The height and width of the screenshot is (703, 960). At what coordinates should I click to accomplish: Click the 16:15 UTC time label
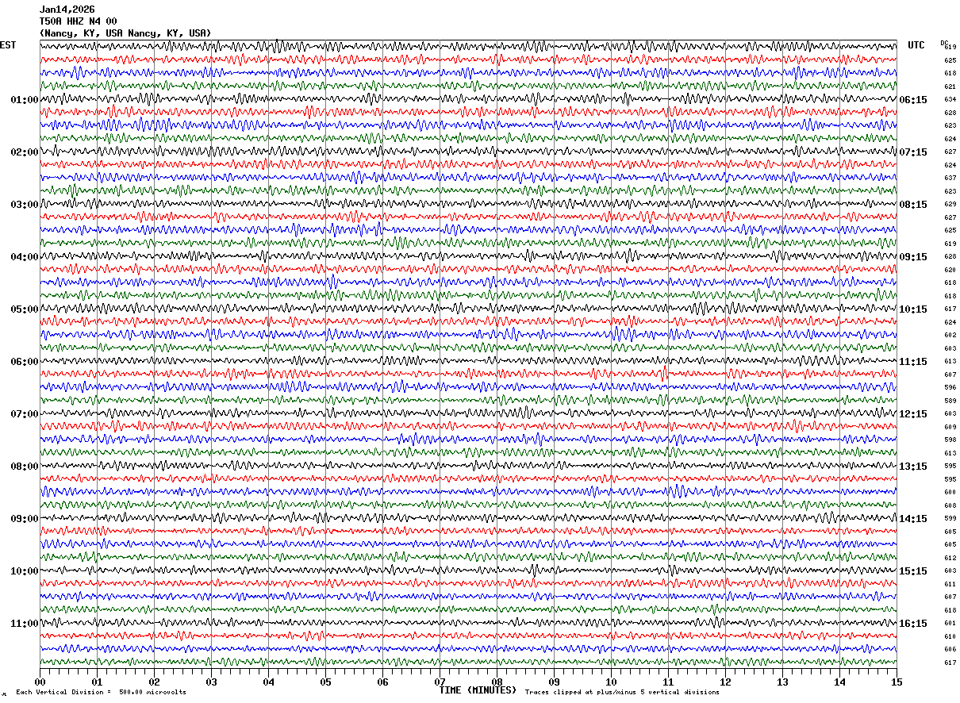tap(913, 624)
